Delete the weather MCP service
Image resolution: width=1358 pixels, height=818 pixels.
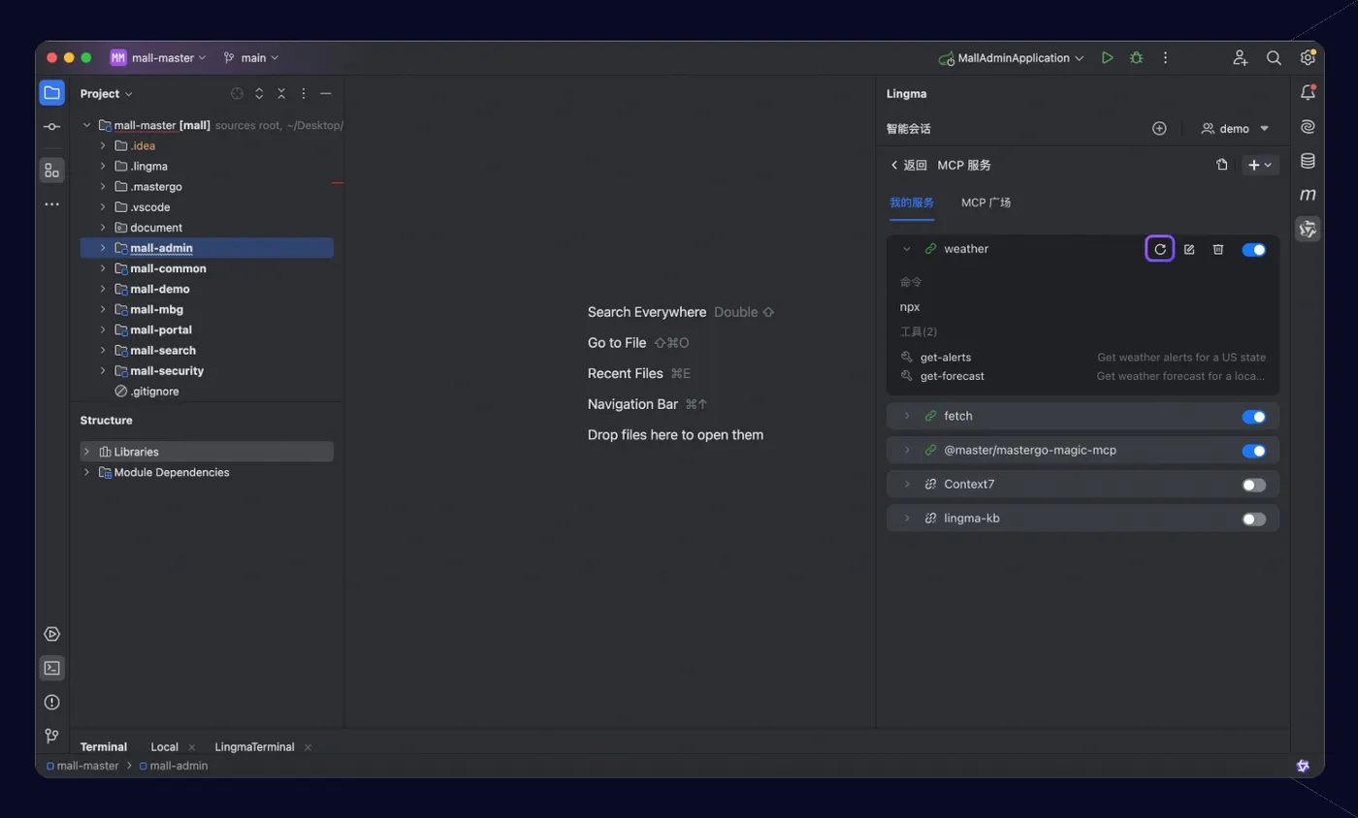(1218, 249)
